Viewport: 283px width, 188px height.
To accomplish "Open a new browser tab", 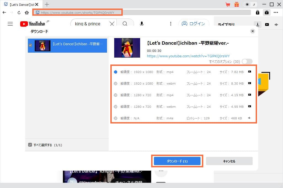I will (x=47, y=4).
